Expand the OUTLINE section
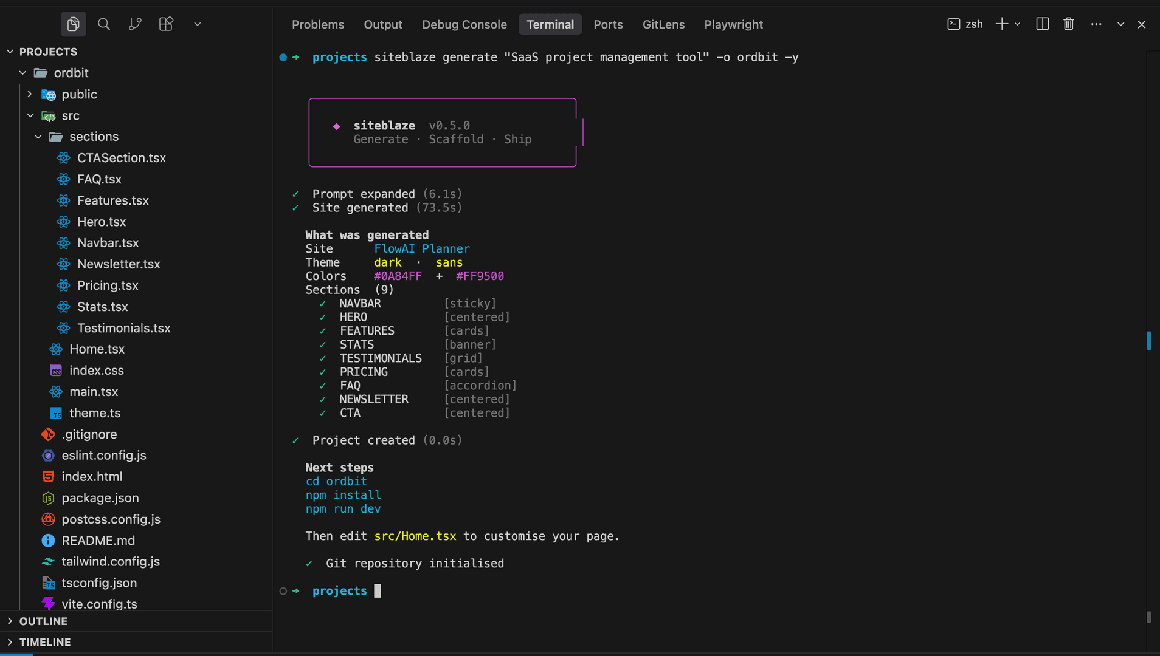The width and height of the screenshot is (1160, 656). [10, 621]
